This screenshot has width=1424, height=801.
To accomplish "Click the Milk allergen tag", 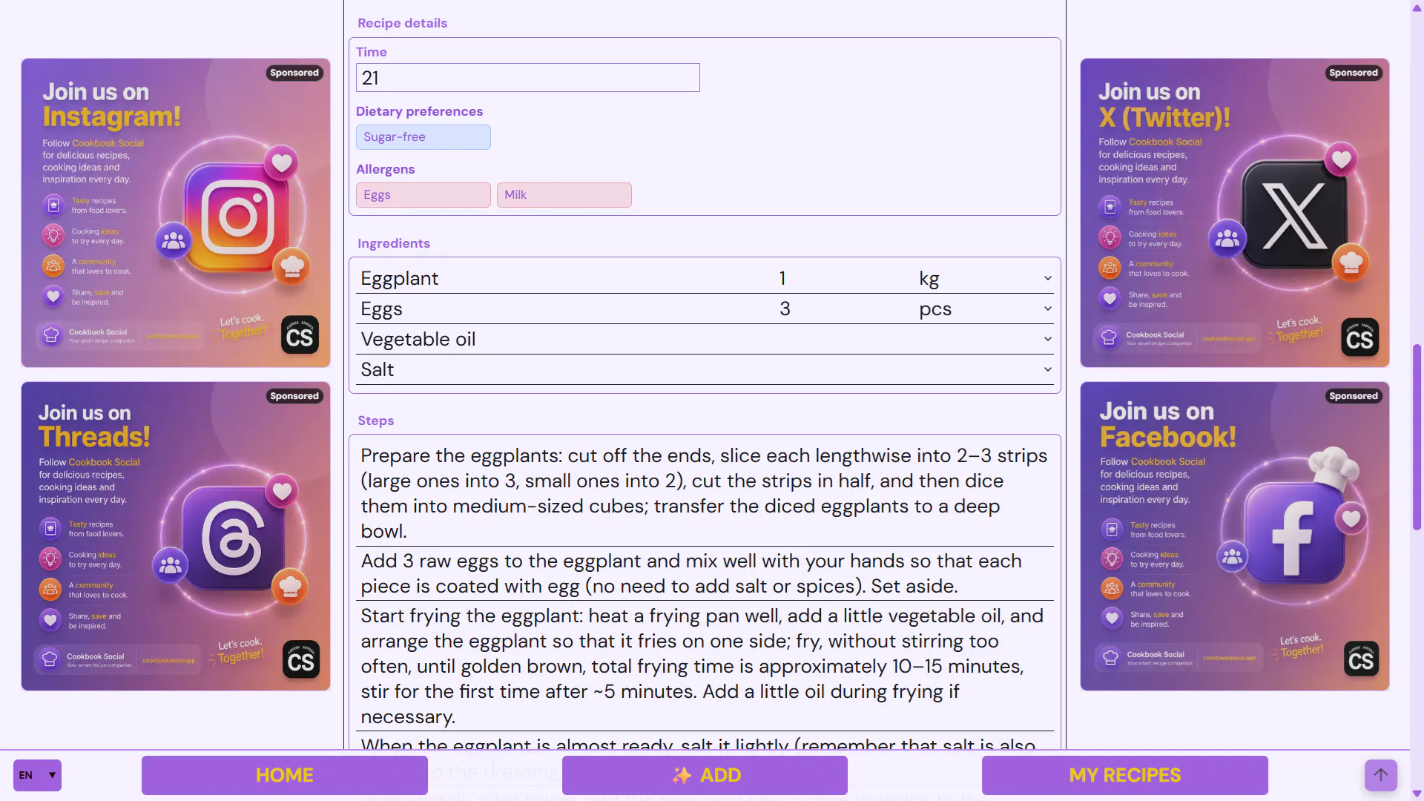I will coord(564,195).
